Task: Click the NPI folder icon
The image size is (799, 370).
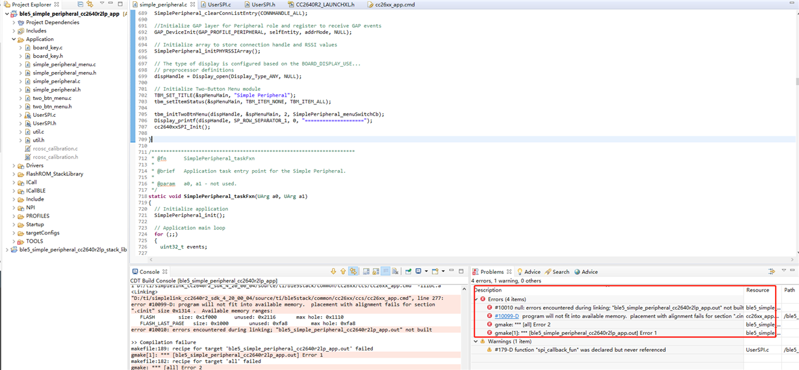Action: 21,208
